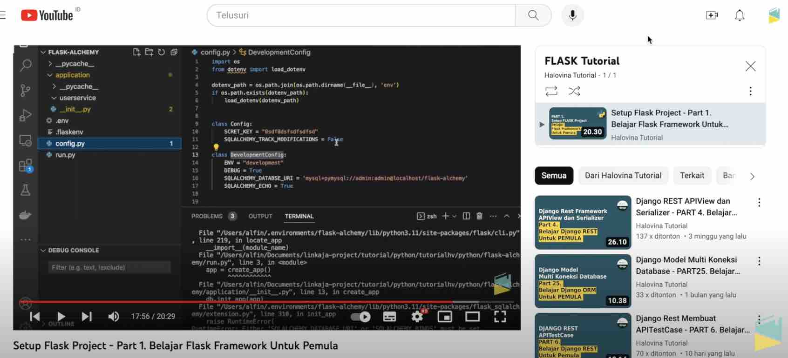Screen dimensions: 788x358
Task: Open VS Code Run and Debug icon
Action: click(26, 115)
